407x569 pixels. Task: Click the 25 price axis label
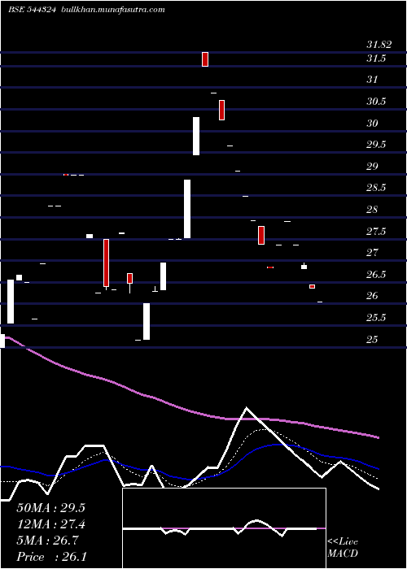tap(372, 339)
